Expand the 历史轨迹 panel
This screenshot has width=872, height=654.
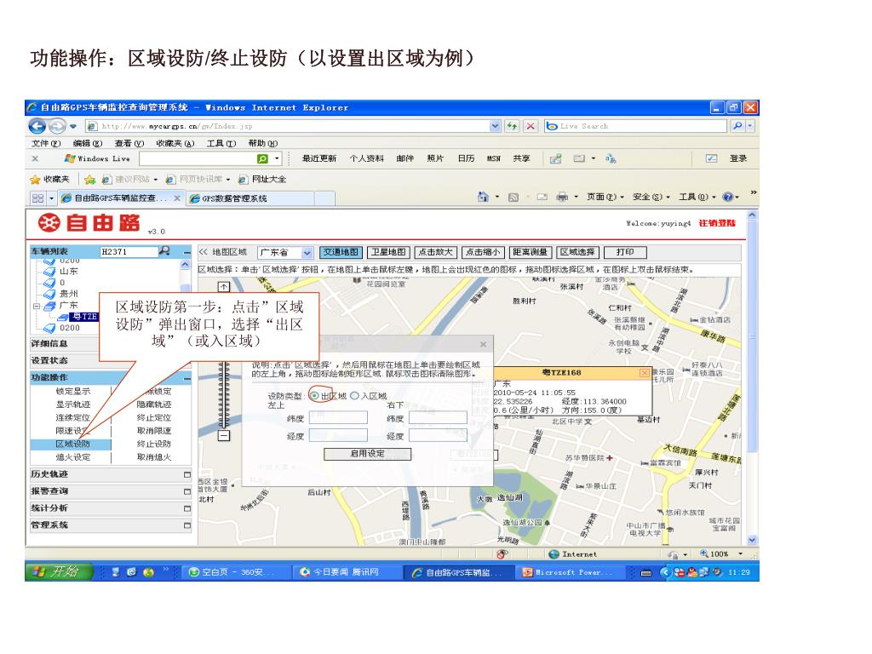(x=186, y=475)
